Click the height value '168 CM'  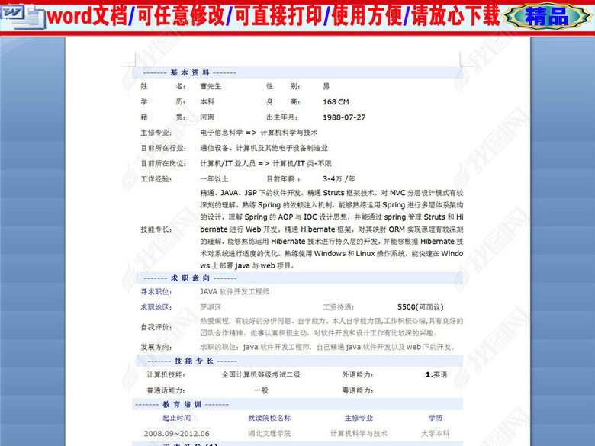click(x=336, y=102)
